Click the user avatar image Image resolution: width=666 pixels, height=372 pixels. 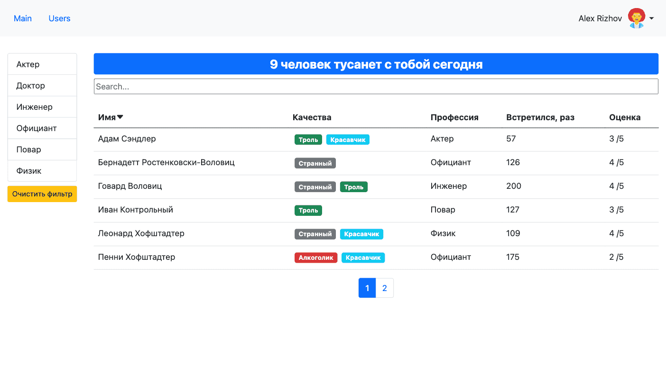[636, 18]
